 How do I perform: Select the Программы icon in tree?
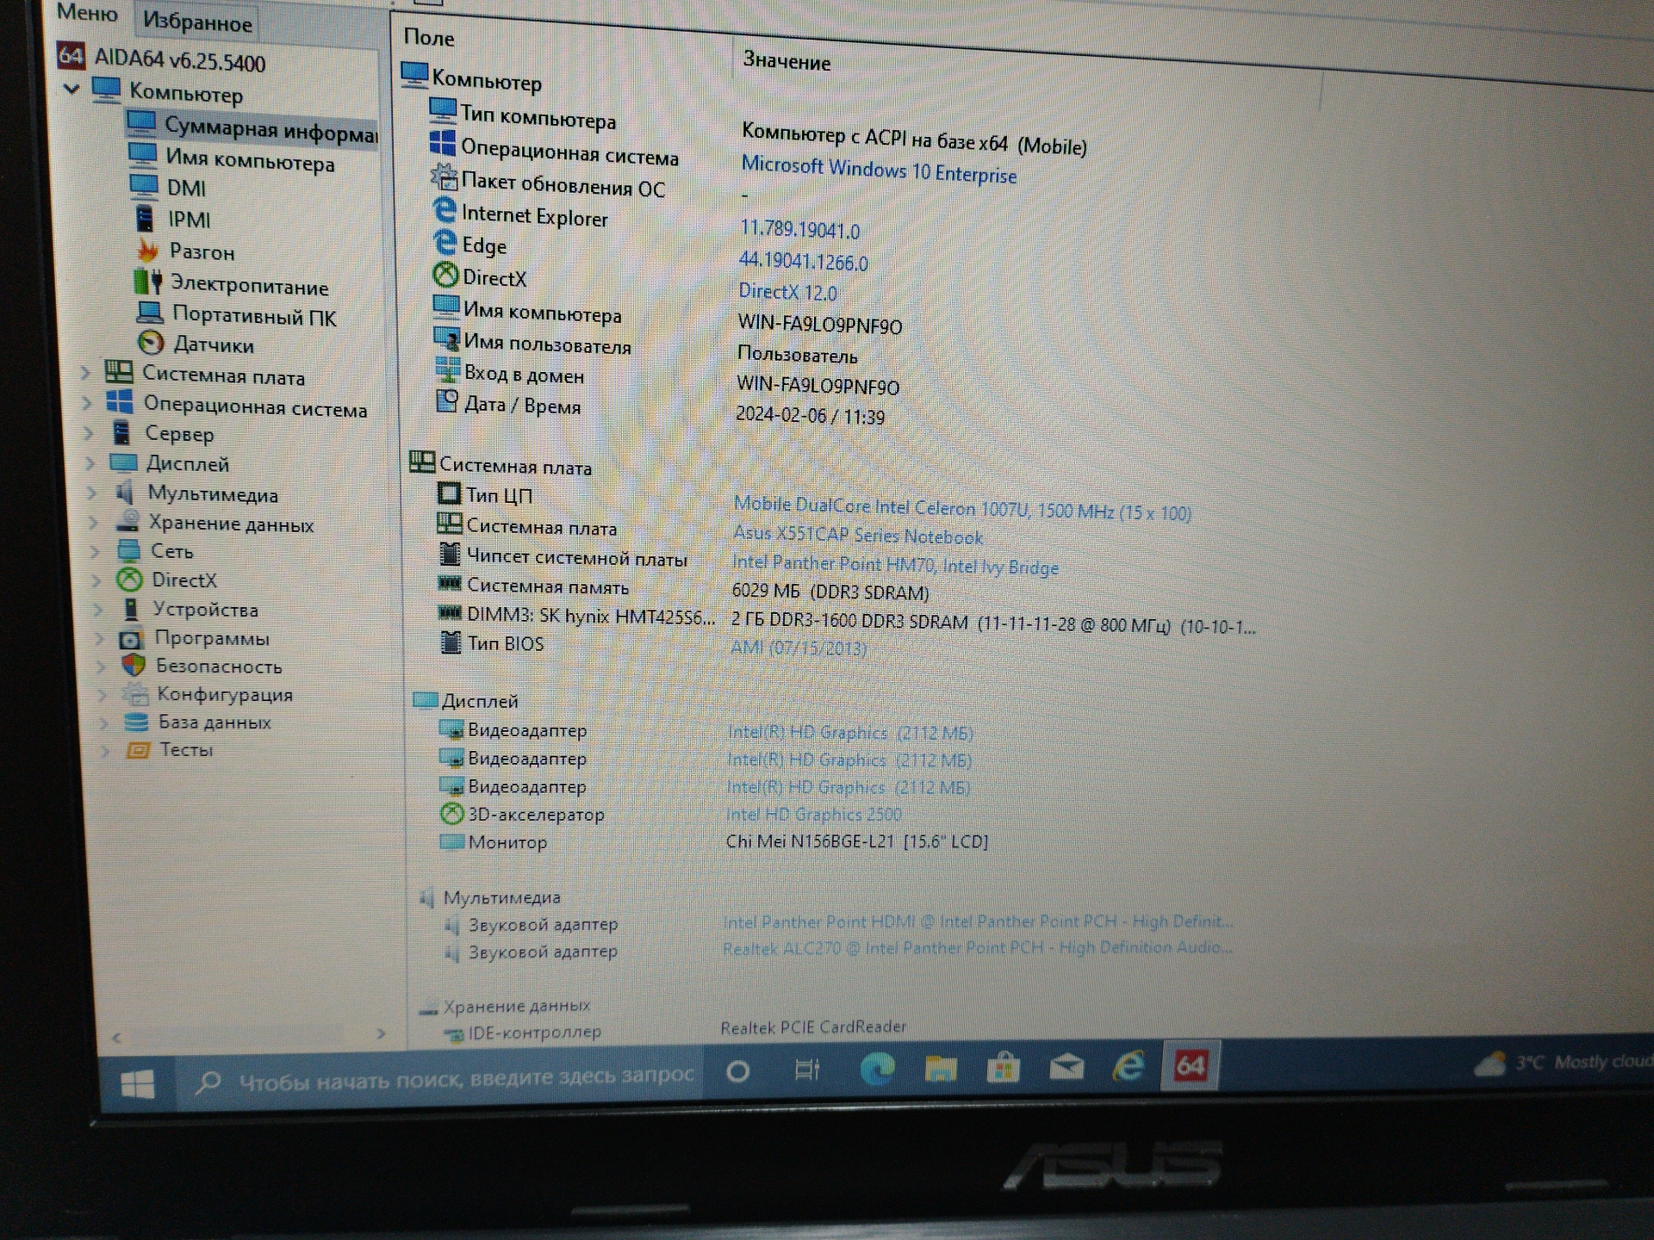(x=131, y=639)
